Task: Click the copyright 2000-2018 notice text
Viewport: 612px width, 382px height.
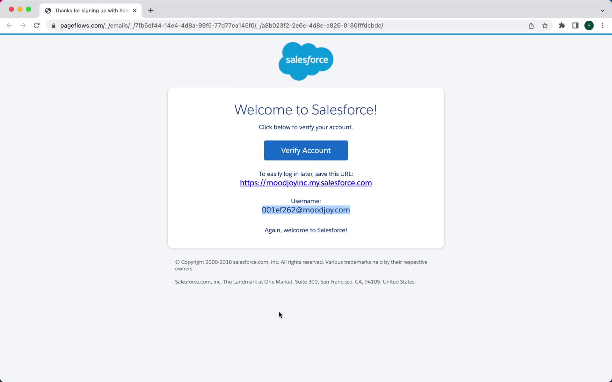Action: click(x=301, y=265)
